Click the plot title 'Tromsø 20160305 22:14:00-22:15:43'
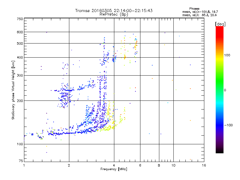This screenshot has width=240, height=180. pos(114,10)
